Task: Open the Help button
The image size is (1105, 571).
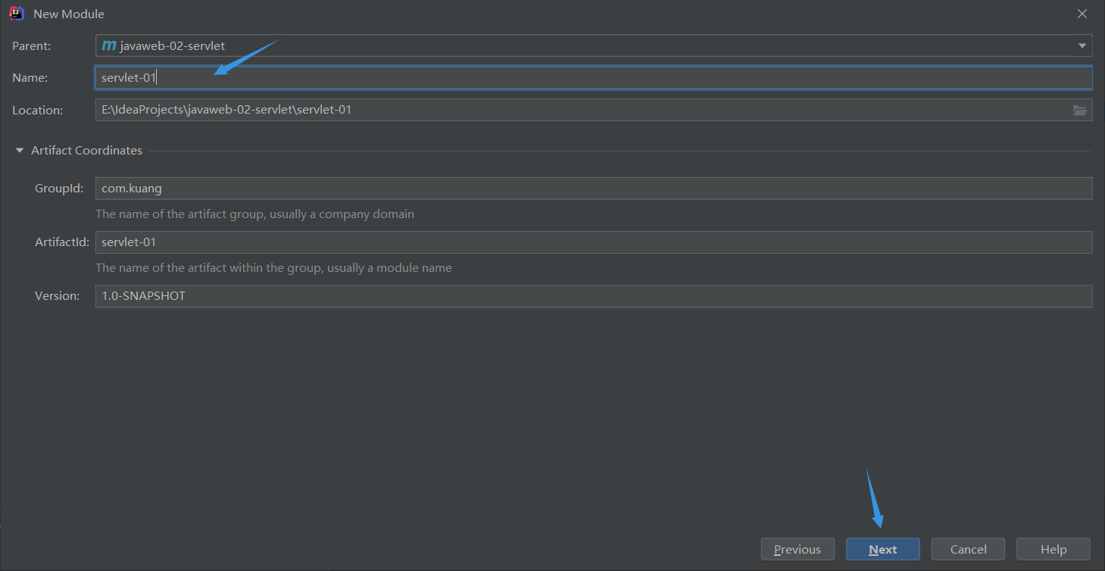Action: click(1053, 550)
